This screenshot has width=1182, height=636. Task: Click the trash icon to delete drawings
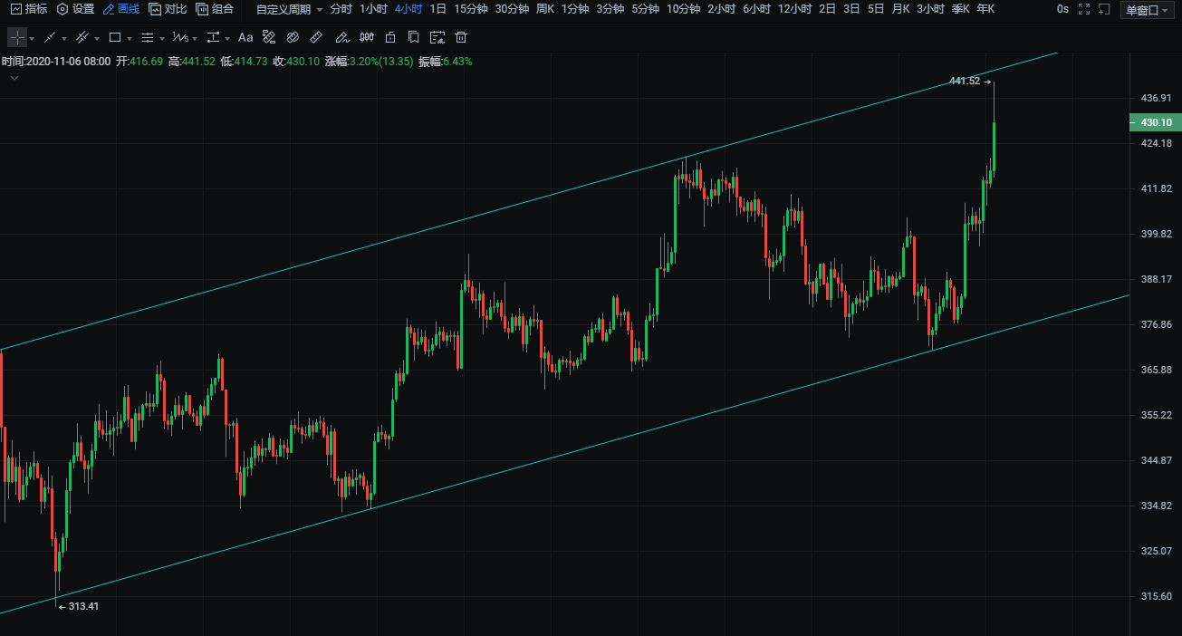[x=461, y=38]
